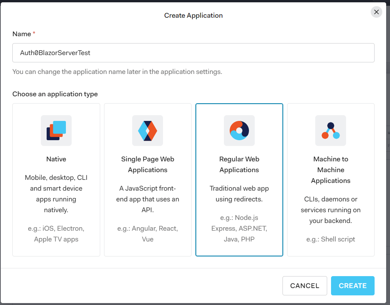Create the application with the CREATE button

[x=353, y=286]
